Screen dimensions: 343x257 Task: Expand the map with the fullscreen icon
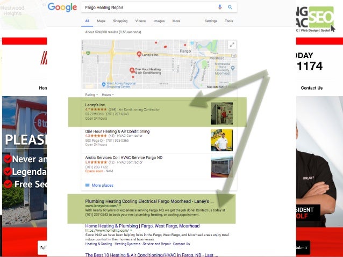tap(232, 45)
